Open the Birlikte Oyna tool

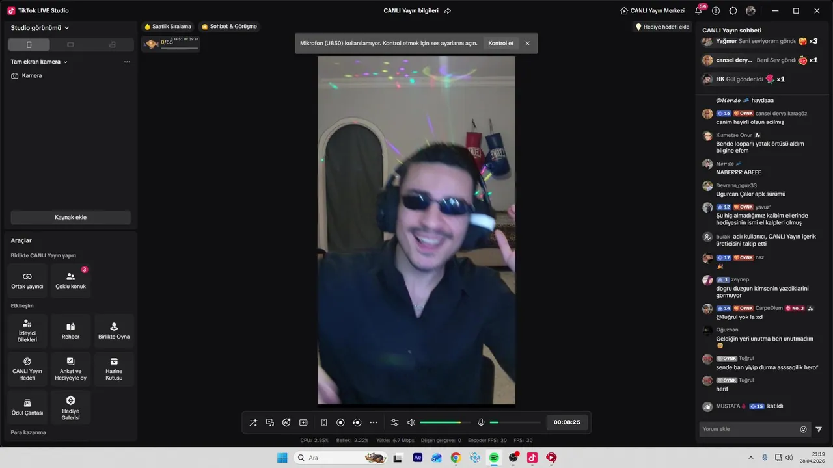[114, 331]
